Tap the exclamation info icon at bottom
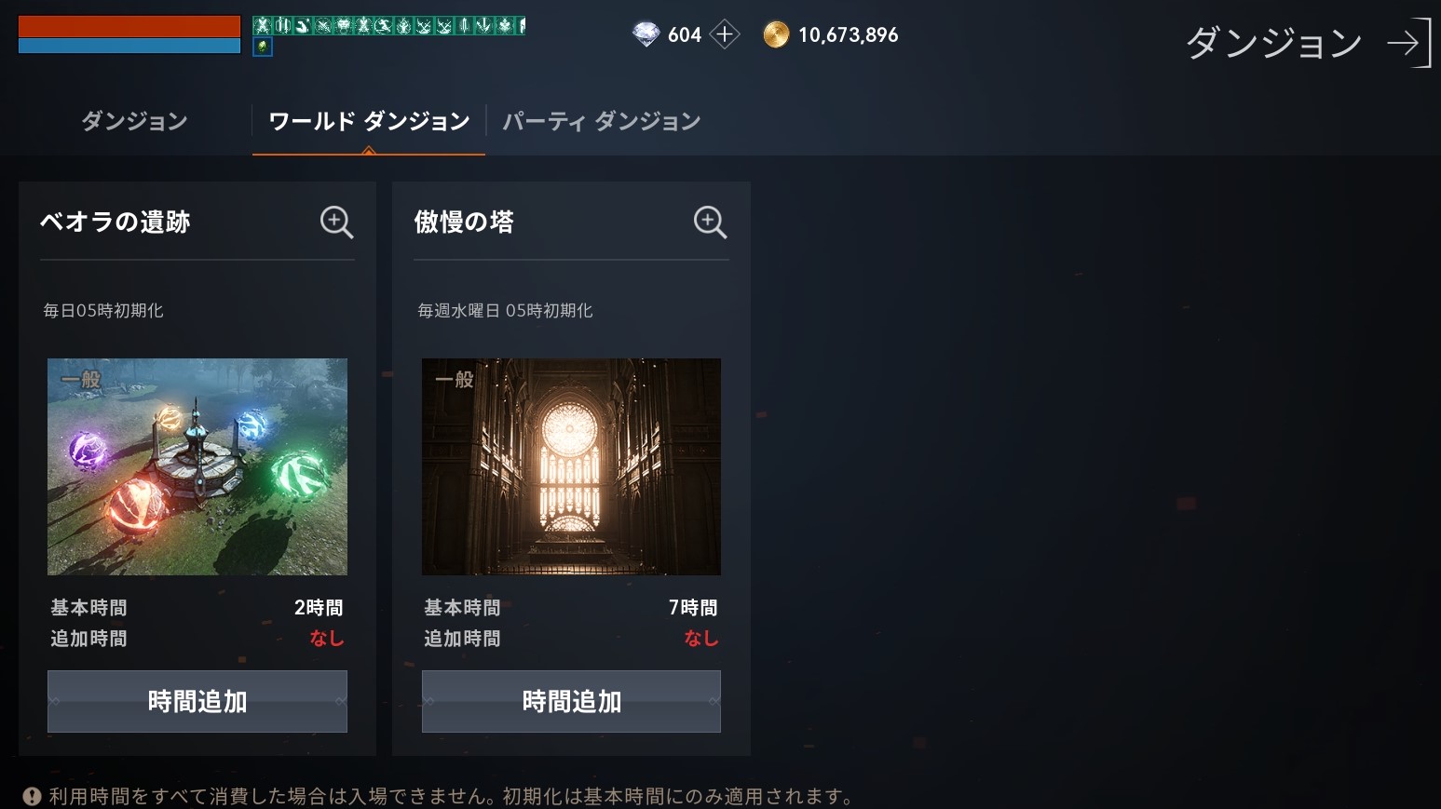The image size is (1441, 809). tap(32, 796)
